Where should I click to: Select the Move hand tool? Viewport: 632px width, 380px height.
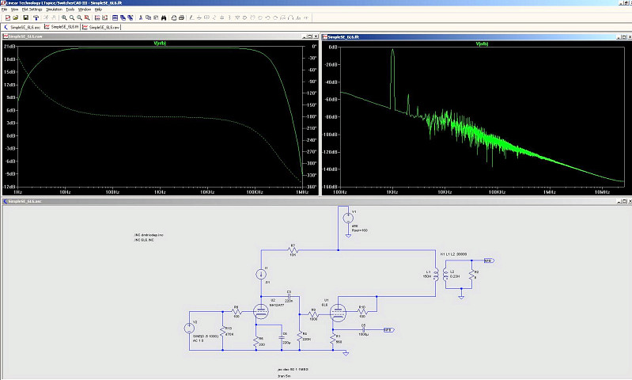point(252,17)
